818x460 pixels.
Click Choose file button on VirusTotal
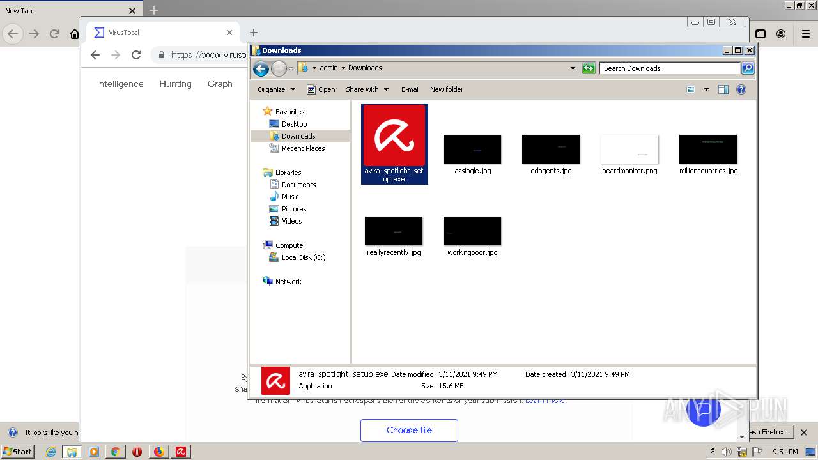[409, 431]
